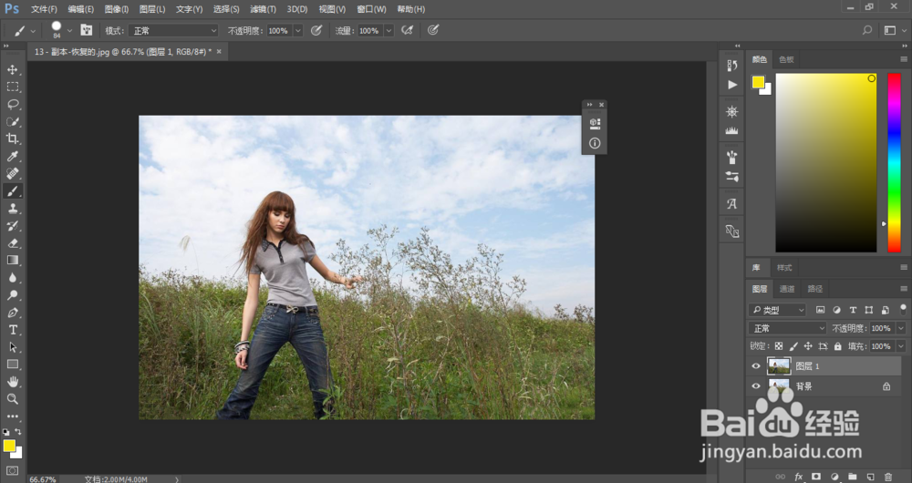Image resolution: width=912 pixels, height=483 pixels.
Task: Select the Horizontal Type tool
Action: click(12, 330)
